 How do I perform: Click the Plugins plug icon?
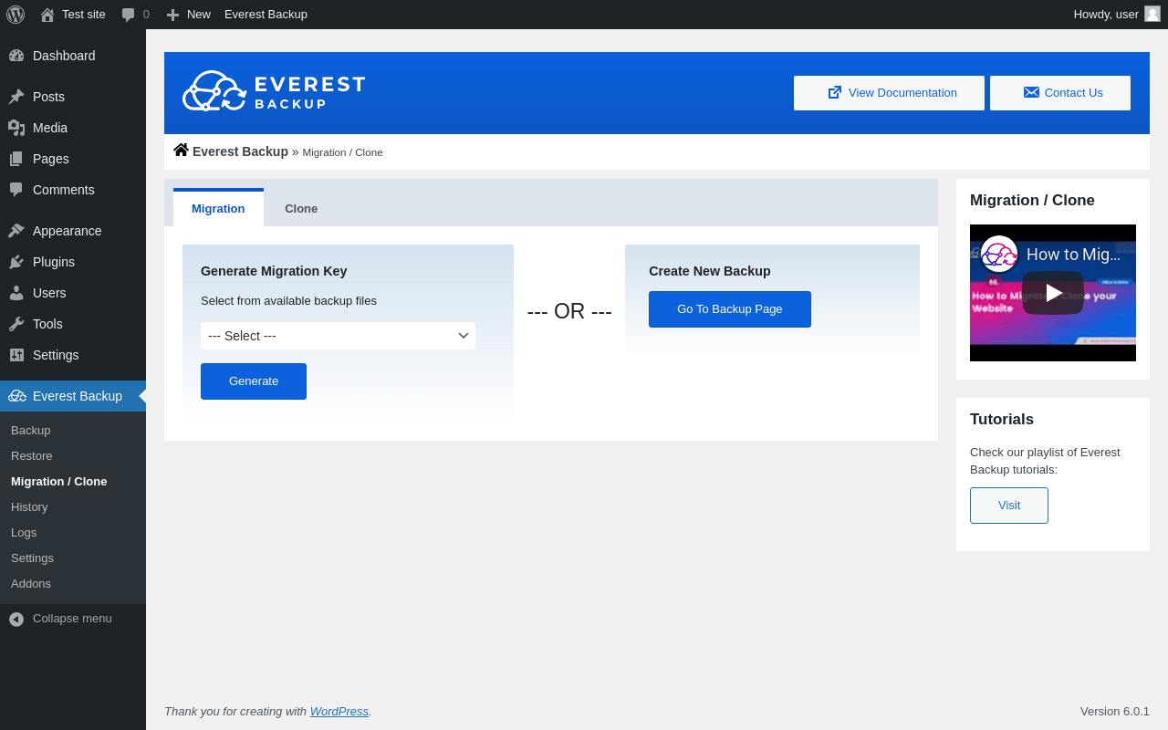16,262
